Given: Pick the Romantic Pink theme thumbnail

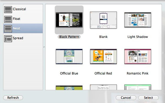Looking at the screenshot, I should pos(138,56).
